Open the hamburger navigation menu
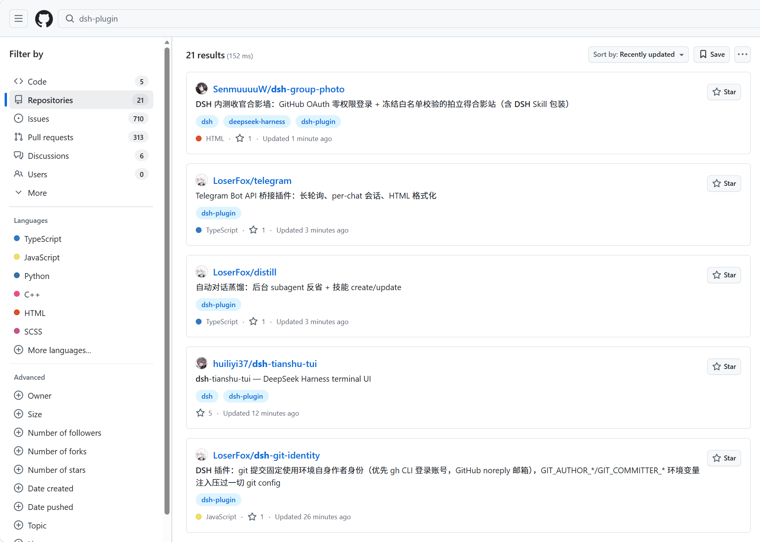This screenshot has height=542, width=760. 19,19
